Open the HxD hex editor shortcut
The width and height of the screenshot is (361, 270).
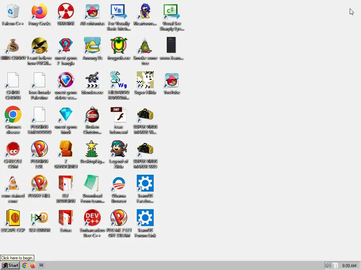pos(39,218)
